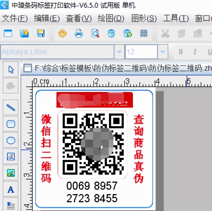Open the 查看(V) menu

(x=79, y=18)
